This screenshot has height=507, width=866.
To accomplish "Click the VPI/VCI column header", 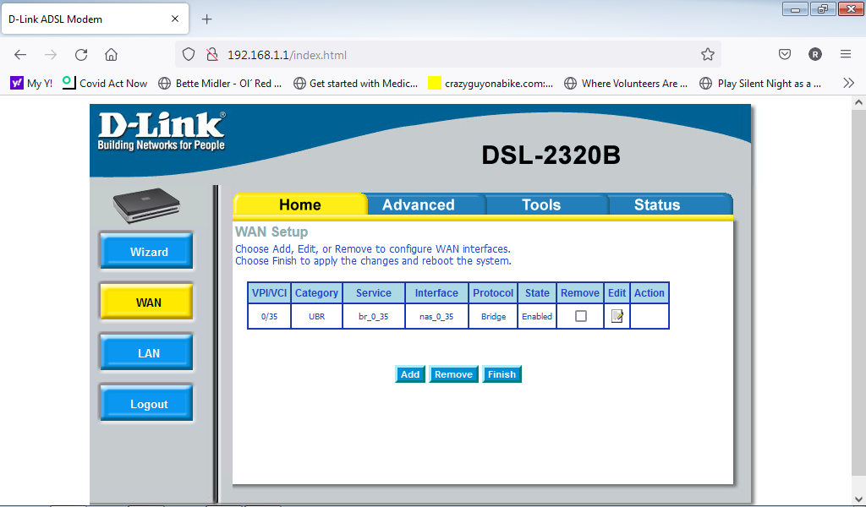I will click(269, 293).
